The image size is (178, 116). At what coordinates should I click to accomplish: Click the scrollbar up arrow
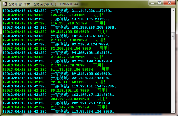tap(173, 11)
